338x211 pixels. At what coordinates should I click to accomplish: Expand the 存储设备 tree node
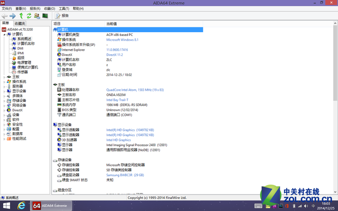point(4,101)
